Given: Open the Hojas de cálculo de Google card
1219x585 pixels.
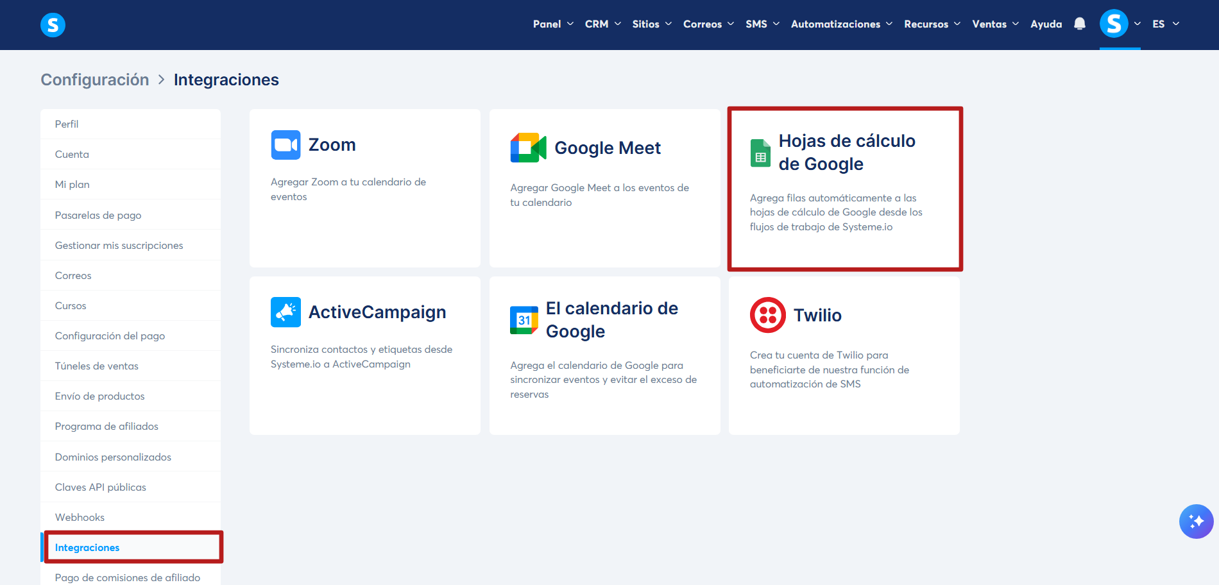Looking at the screenshot, I should 844,189.
